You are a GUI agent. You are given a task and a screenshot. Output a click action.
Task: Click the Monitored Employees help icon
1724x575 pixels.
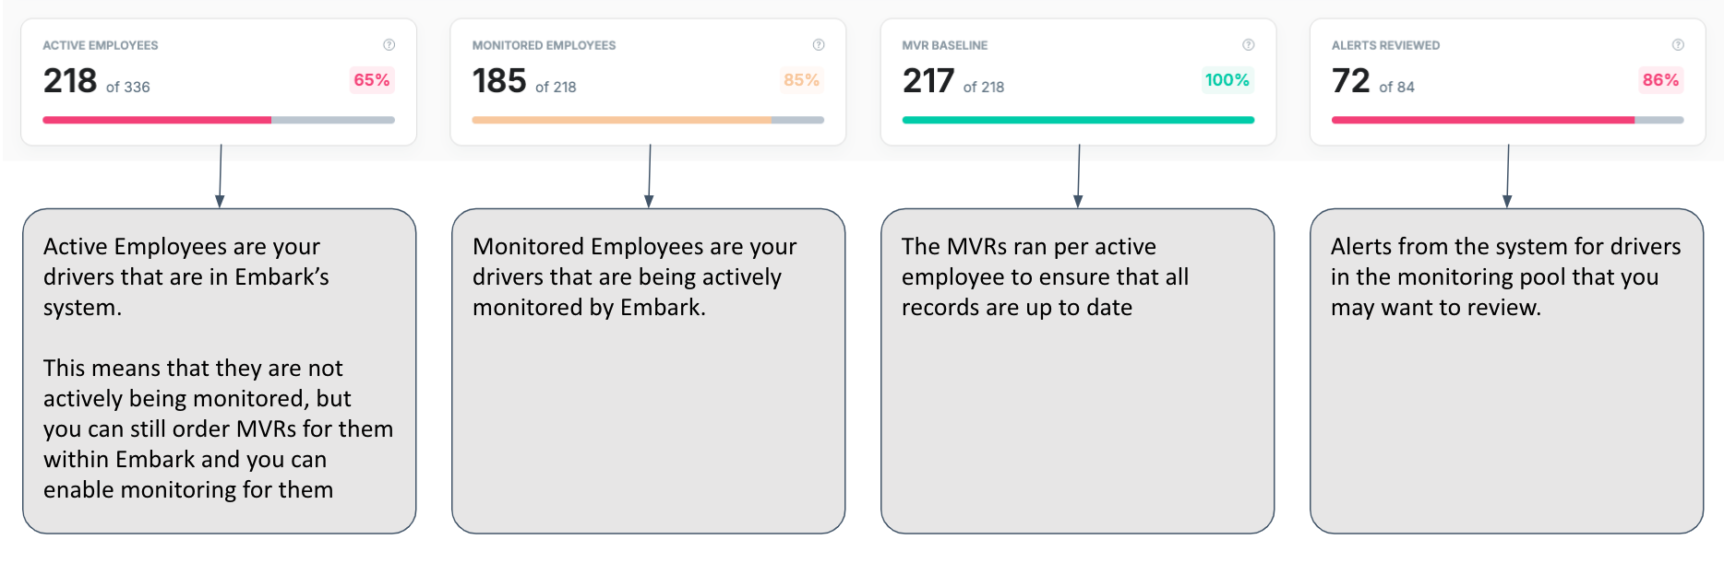(819, 44)
